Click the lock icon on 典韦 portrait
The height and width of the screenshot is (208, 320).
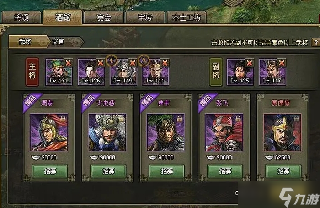point(180,119)
